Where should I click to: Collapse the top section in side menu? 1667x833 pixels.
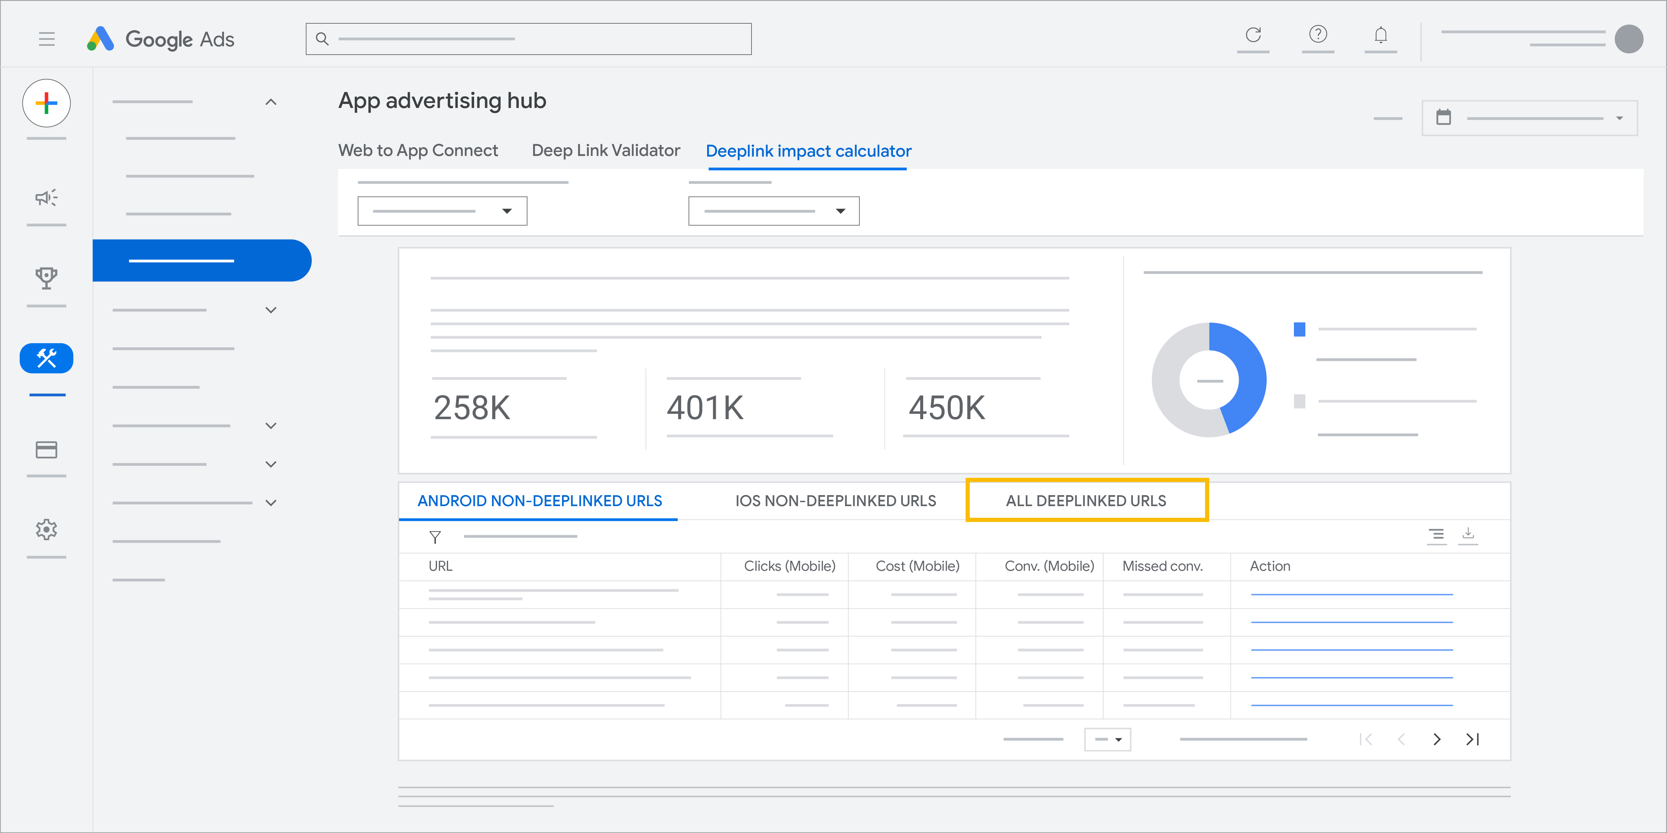coord(271,102)
